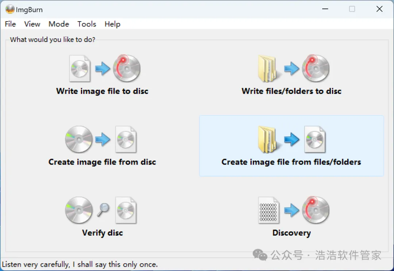This screenshot has width=394, height=271.
Task: Choose the 'Discovery' label
Action: [x=291, y=233]
